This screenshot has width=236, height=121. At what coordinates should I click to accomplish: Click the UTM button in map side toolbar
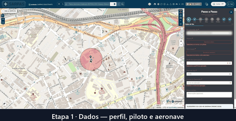181,18
